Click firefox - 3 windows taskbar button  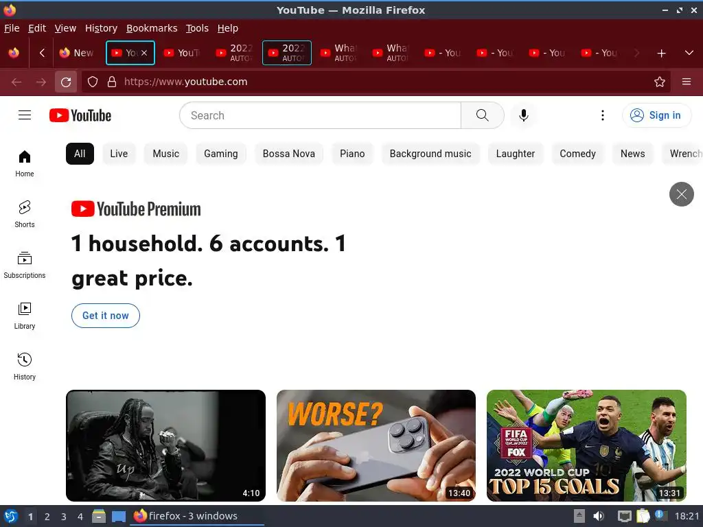(x=196, y=516)
